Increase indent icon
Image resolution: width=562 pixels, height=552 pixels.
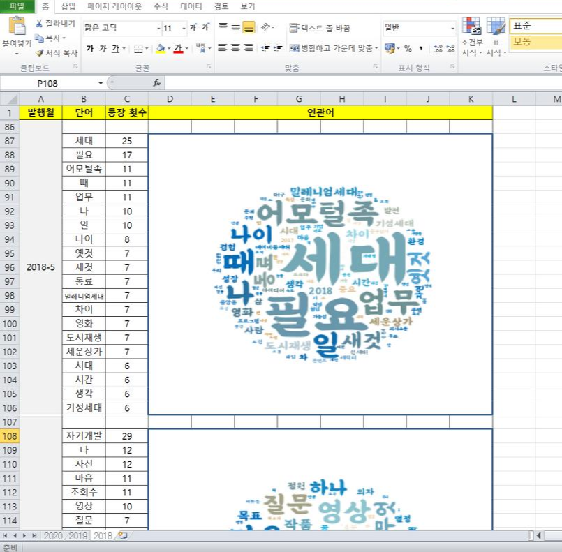pos(278,47)
